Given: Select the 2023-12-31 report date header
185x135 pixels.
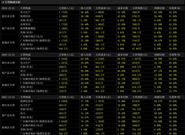Looking at the screenshot, I should pyautogui.click(x=8, y=8).
